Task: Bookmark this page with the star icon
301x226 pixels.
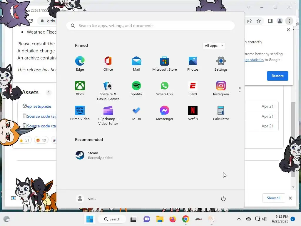Action: pos(259,21)
